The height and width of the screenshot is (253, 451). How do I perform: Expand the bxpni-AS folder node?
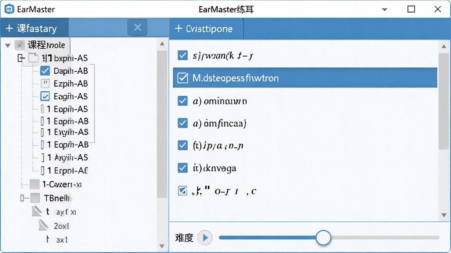[21, 58]
